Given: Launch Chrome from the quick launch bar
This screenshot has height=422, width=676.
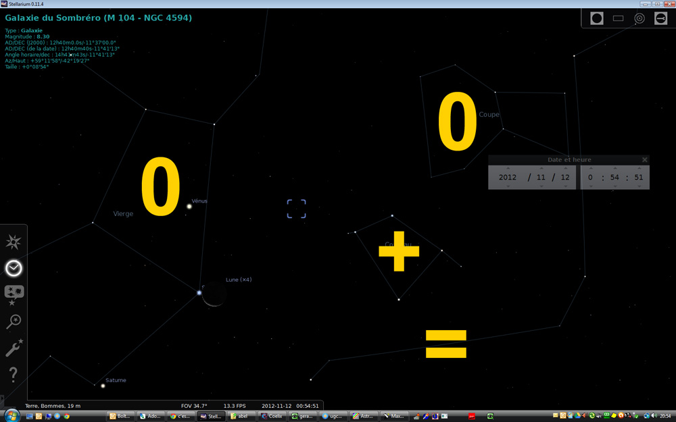Looking at the screenshot, I should (66, 416).
